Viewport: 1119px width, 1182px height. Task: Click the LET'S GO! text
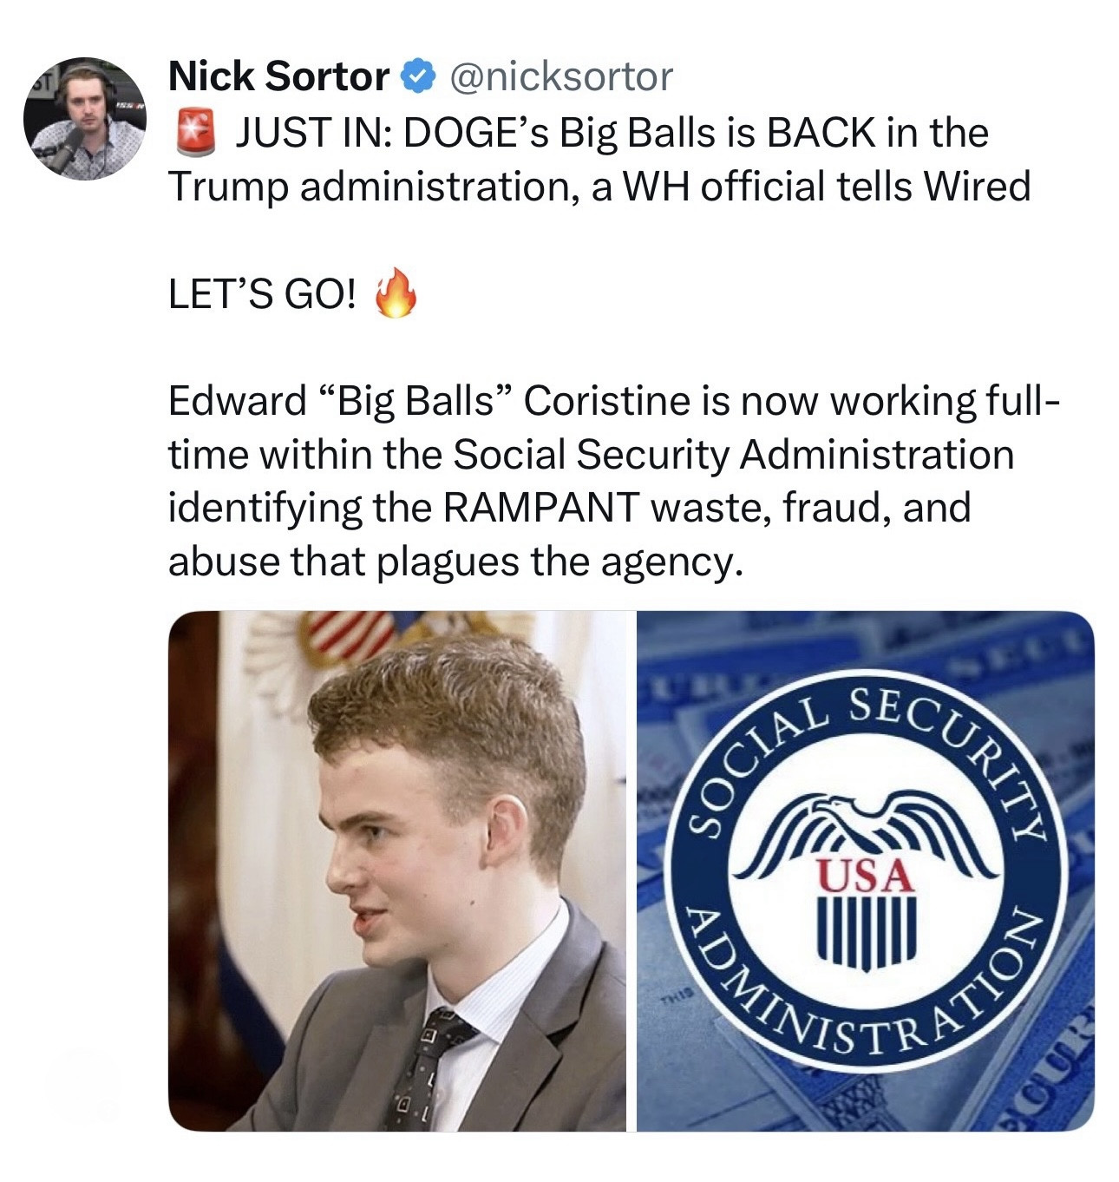(262, 296)
